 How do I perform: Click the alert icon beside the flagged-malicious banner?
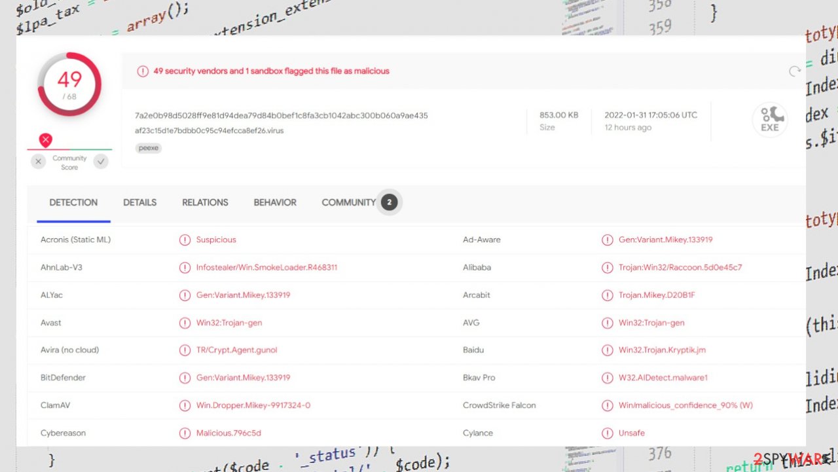[x=143, y=71]
